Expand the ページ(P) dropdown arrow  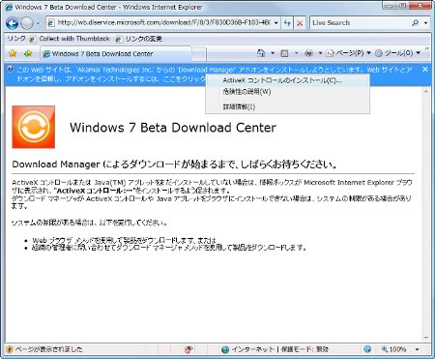tap(369, 53)
